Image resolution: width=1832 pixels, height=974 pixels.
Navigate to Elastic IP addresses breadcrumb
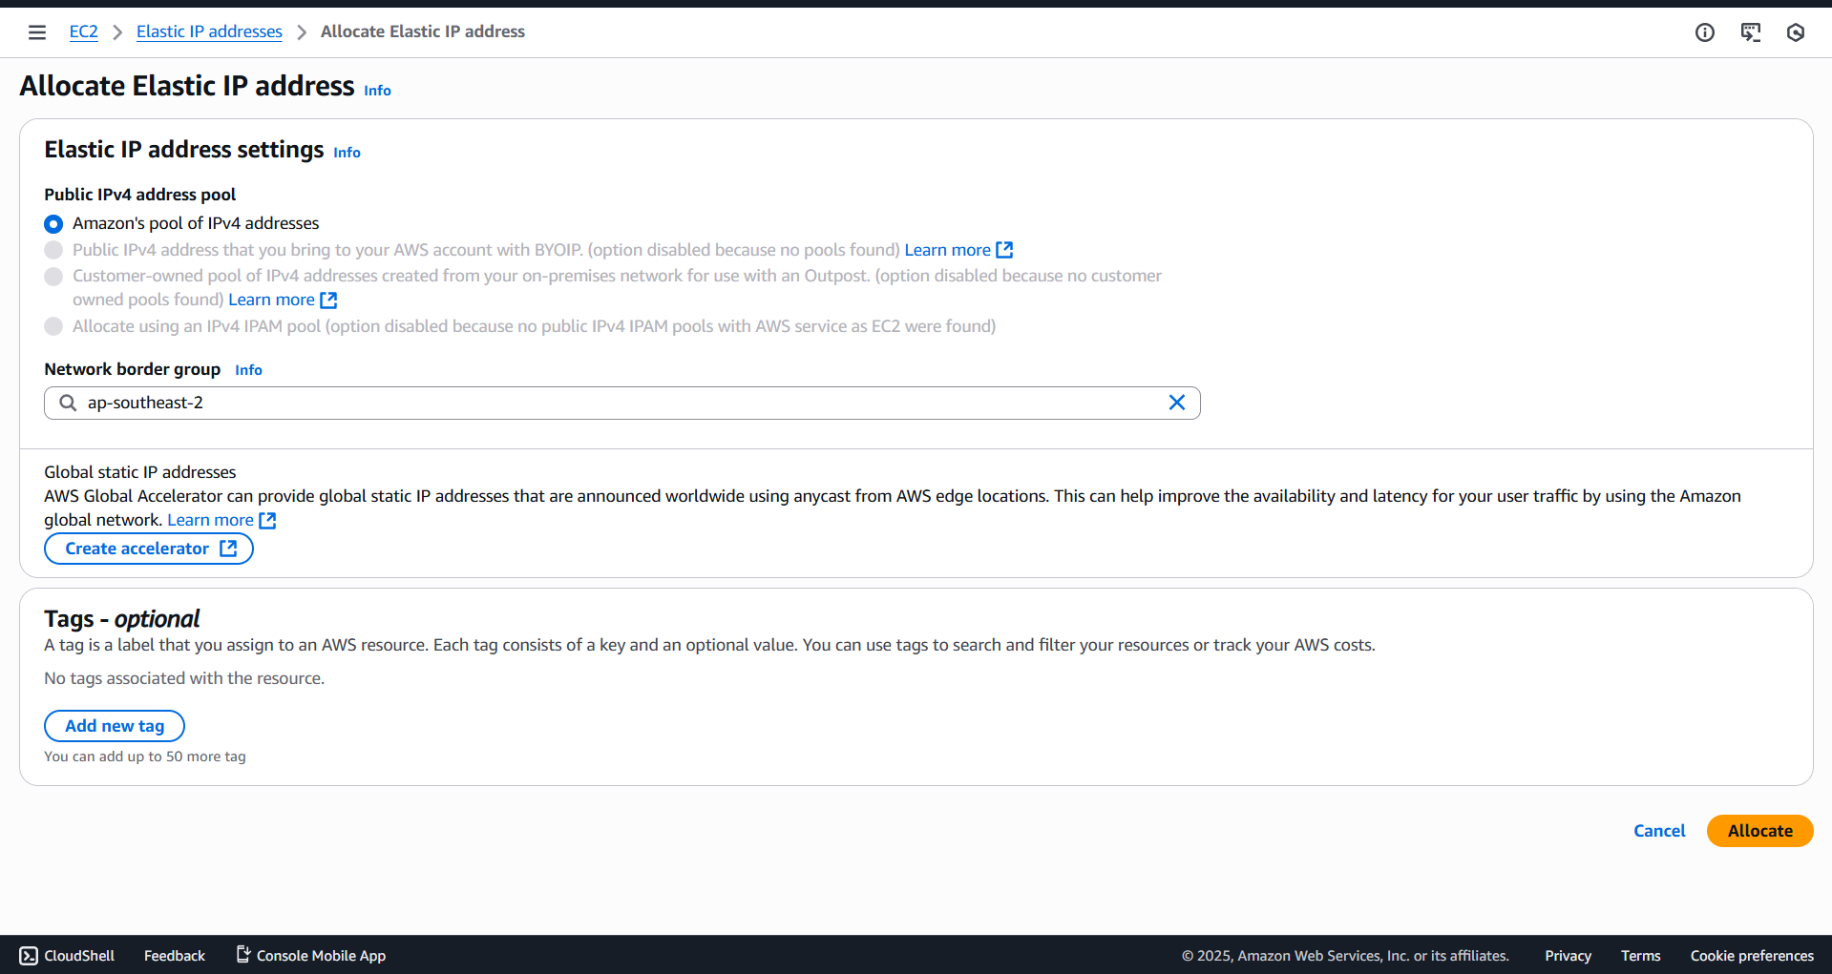[209, 31]
